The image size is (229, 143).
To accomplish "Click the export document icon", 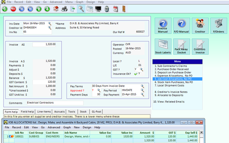I will (73, 9).
